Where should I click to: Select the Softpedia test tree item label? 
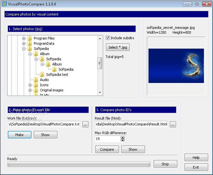57,75
